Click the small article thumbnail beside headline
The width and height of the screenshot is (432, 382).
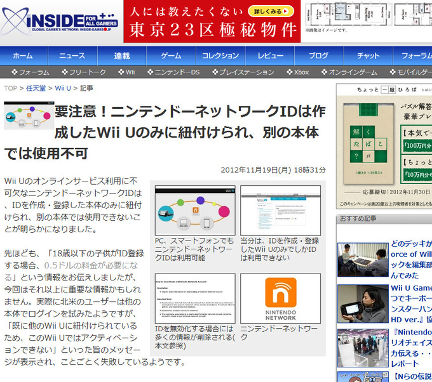click(x=29, y=115)
